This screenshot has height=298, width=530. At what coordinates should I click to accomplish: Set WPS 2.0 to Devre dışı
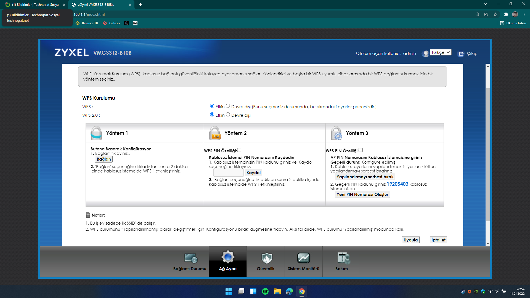228,115
